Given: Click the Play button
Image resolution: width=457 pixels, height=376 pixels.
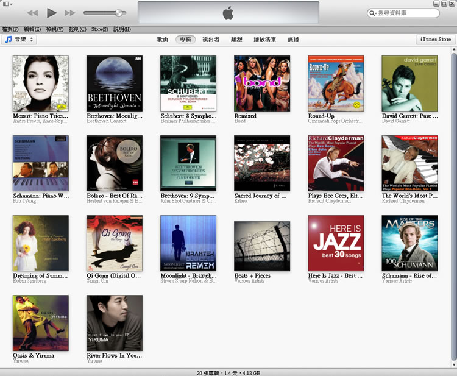Looking at the screenshot, I should pyautogui.click(x=52, y=13).
